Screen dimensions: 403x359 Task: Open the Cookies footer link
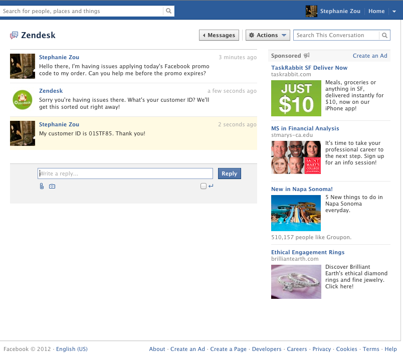pyautogui.click(x=346, y=349)
